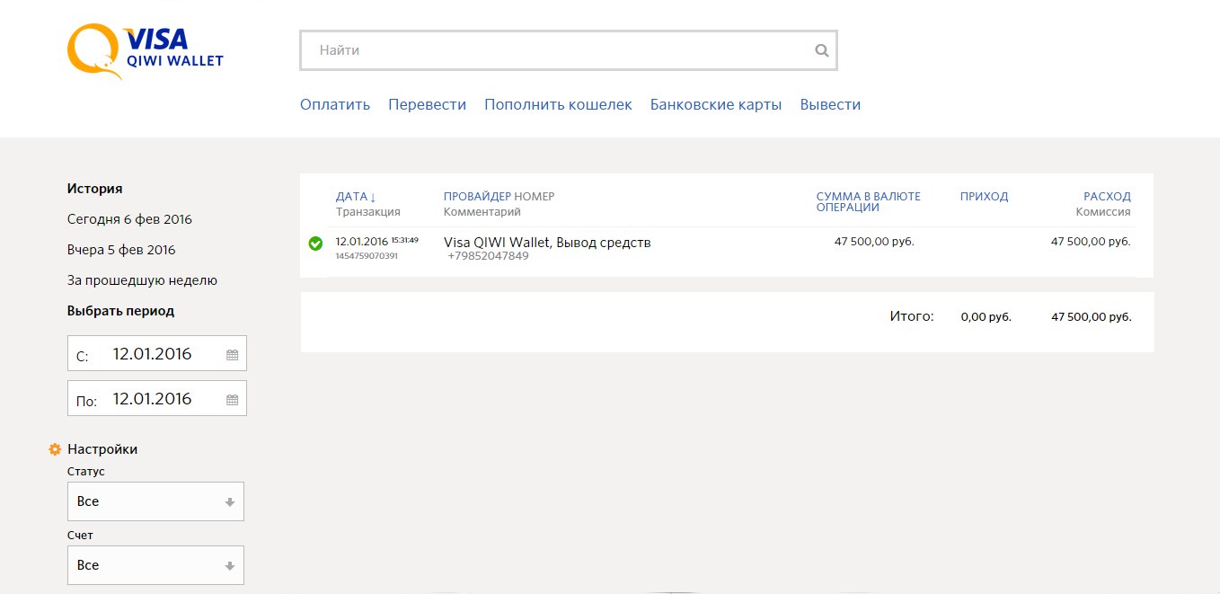Screen dimensions: 1220x594
Task: Click phone number +79852047849
Action: (489, 256)
